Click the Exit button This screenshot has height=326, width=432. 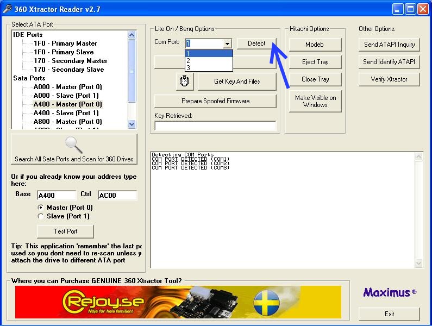pyautogui.click(x=389, y=314)
